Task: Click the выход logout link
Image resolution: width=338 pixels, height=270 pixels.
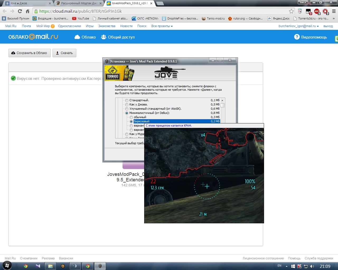Action: click(x=328, y=26)
